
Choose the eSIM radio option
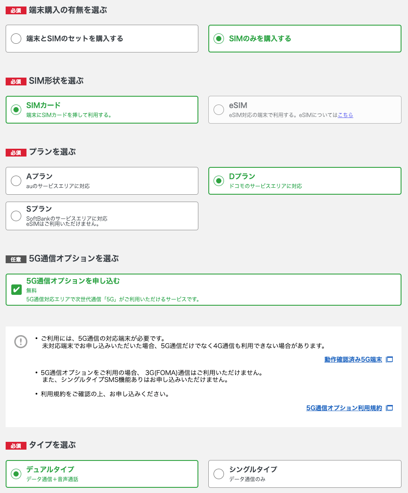click(x=219, y=109)
